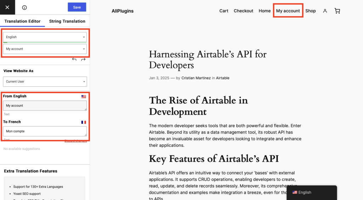Click the View Website As label
The width and height of the screenshot is (363, 200).
[18, 71]
